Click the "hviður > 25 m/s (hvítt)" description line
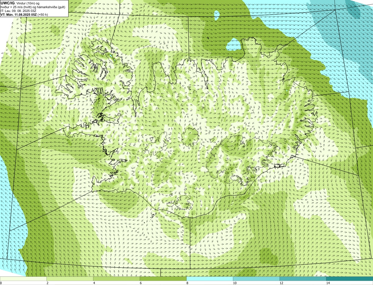This screenshot has width=373, height=285. tap(33, 7)
